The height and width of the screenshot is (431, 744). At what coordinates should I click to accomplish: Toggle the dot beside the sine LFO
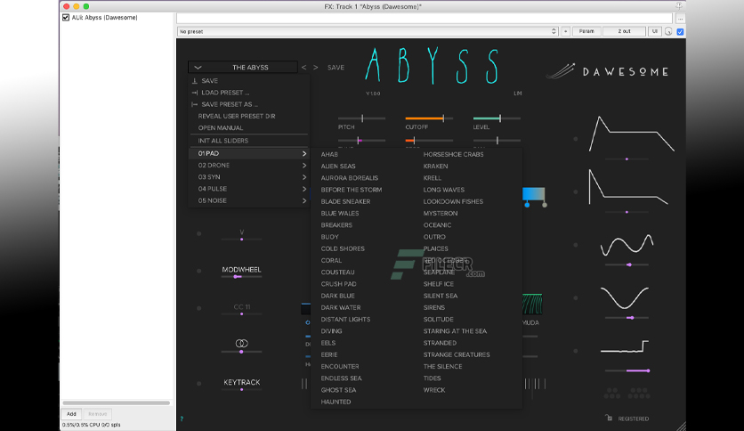(576, 245)
